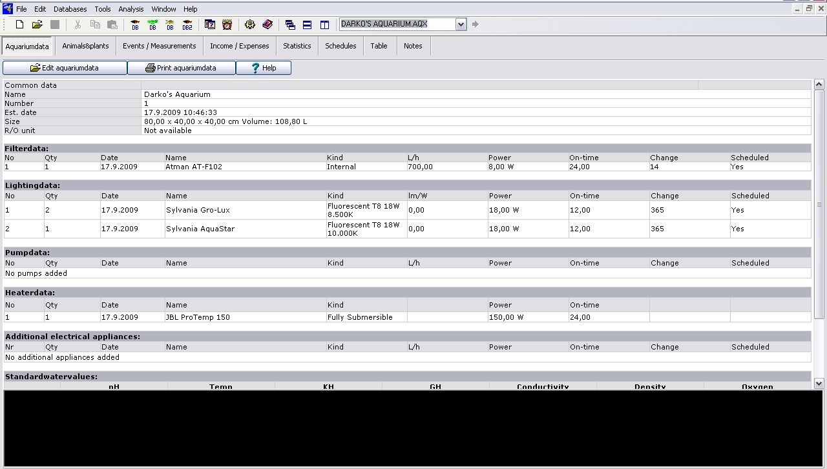
Task: Click the gray arrow next to aquarium selector
Action: 476,25
